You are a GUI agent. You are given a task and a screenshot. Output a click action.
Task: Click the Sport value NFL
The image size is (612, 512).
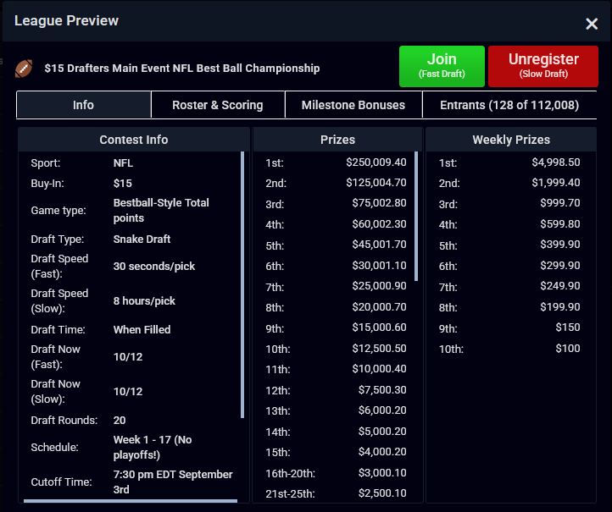pyautogui.click(x=123, y=162)
